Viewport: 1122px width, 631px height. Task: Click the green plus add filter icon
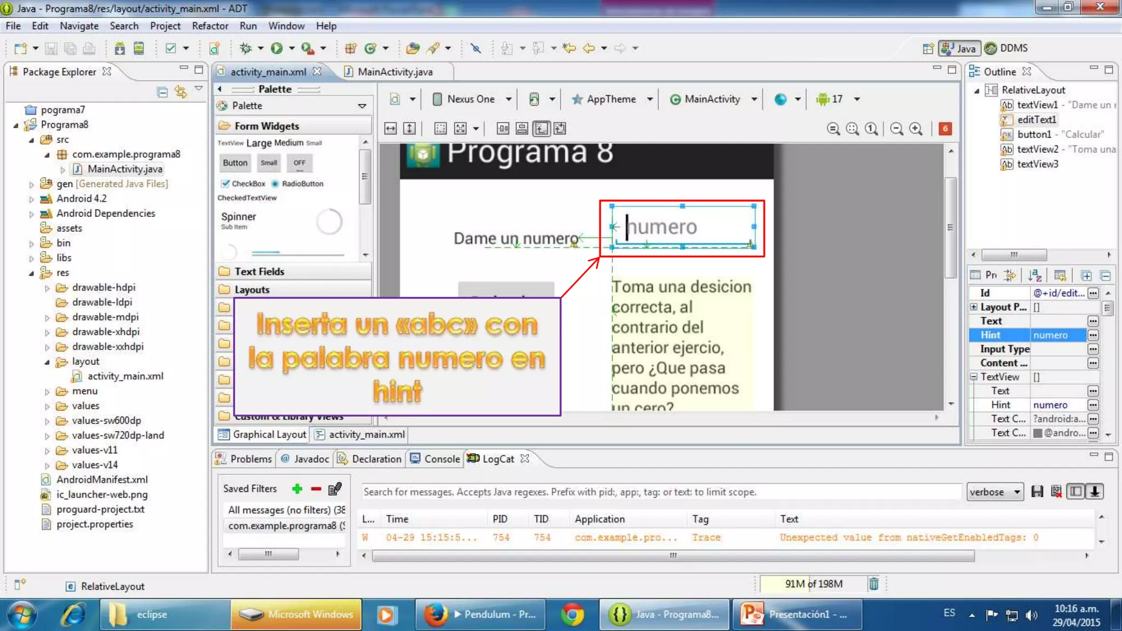pos(297,489)
